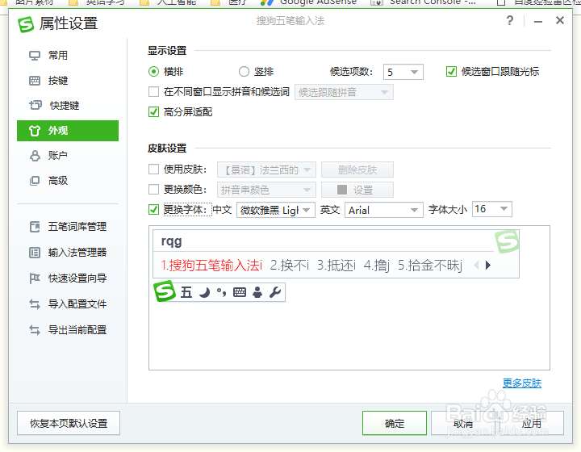Click the keyboard icon beside 按键

[x=35, y=81]
